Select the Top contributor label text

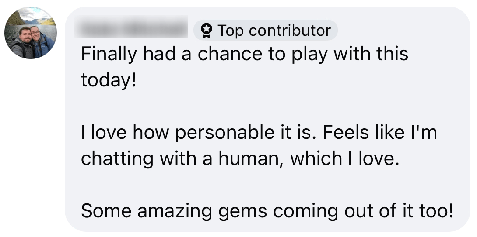click(274, 31)
